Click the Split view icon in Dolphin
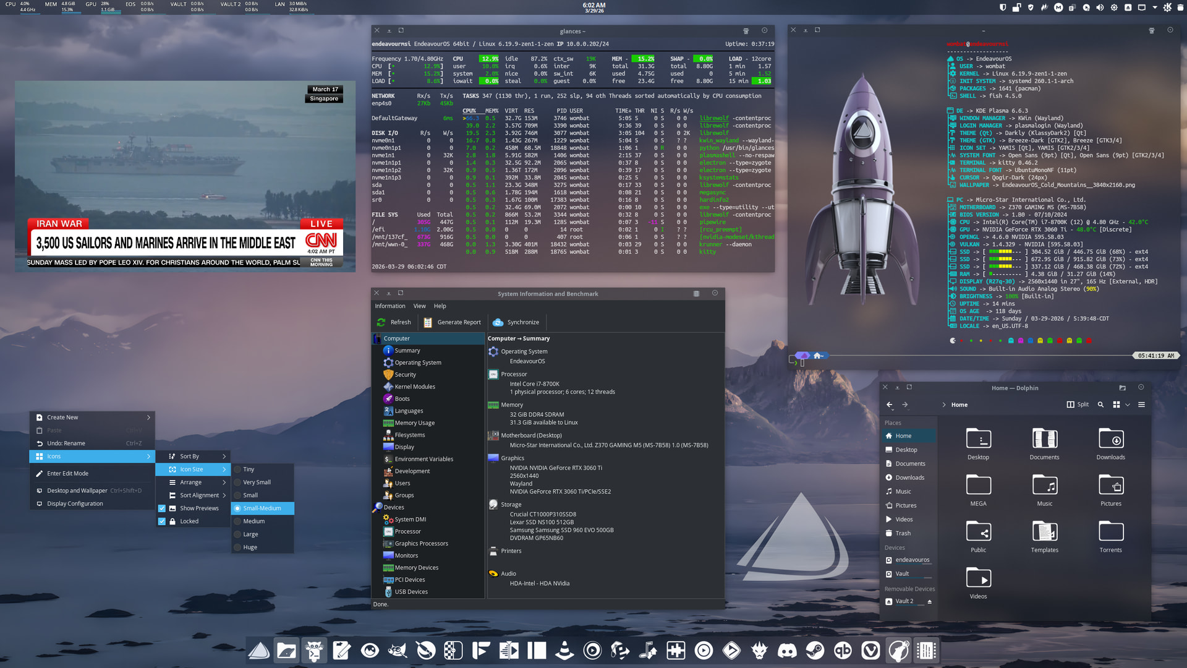Image resolution: width=1187 pixels, height=668 pixels. (x=1071, y=405)
